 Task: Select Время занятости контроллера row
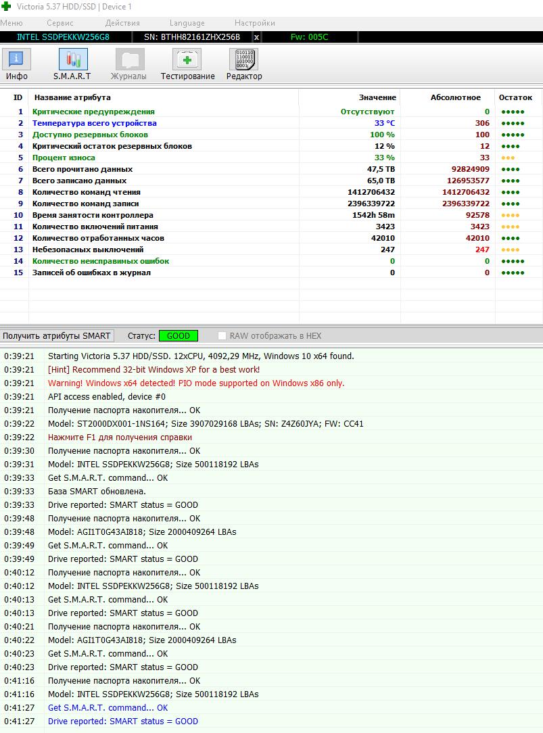point(271,215)
